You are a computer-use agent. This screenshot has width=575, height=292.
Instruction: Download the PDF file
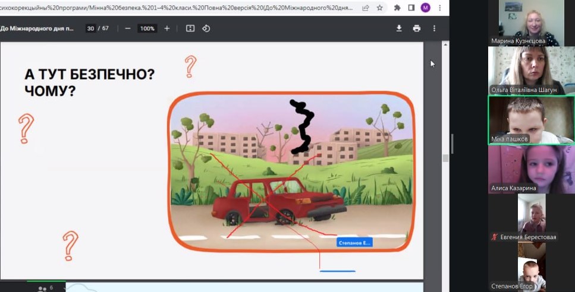pos(399,28)
